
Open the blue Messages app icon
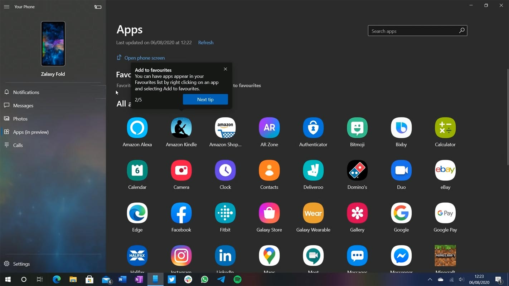[357, 256]
